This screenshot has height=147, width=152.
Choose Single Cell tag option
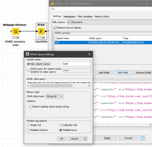pos(29,125)
